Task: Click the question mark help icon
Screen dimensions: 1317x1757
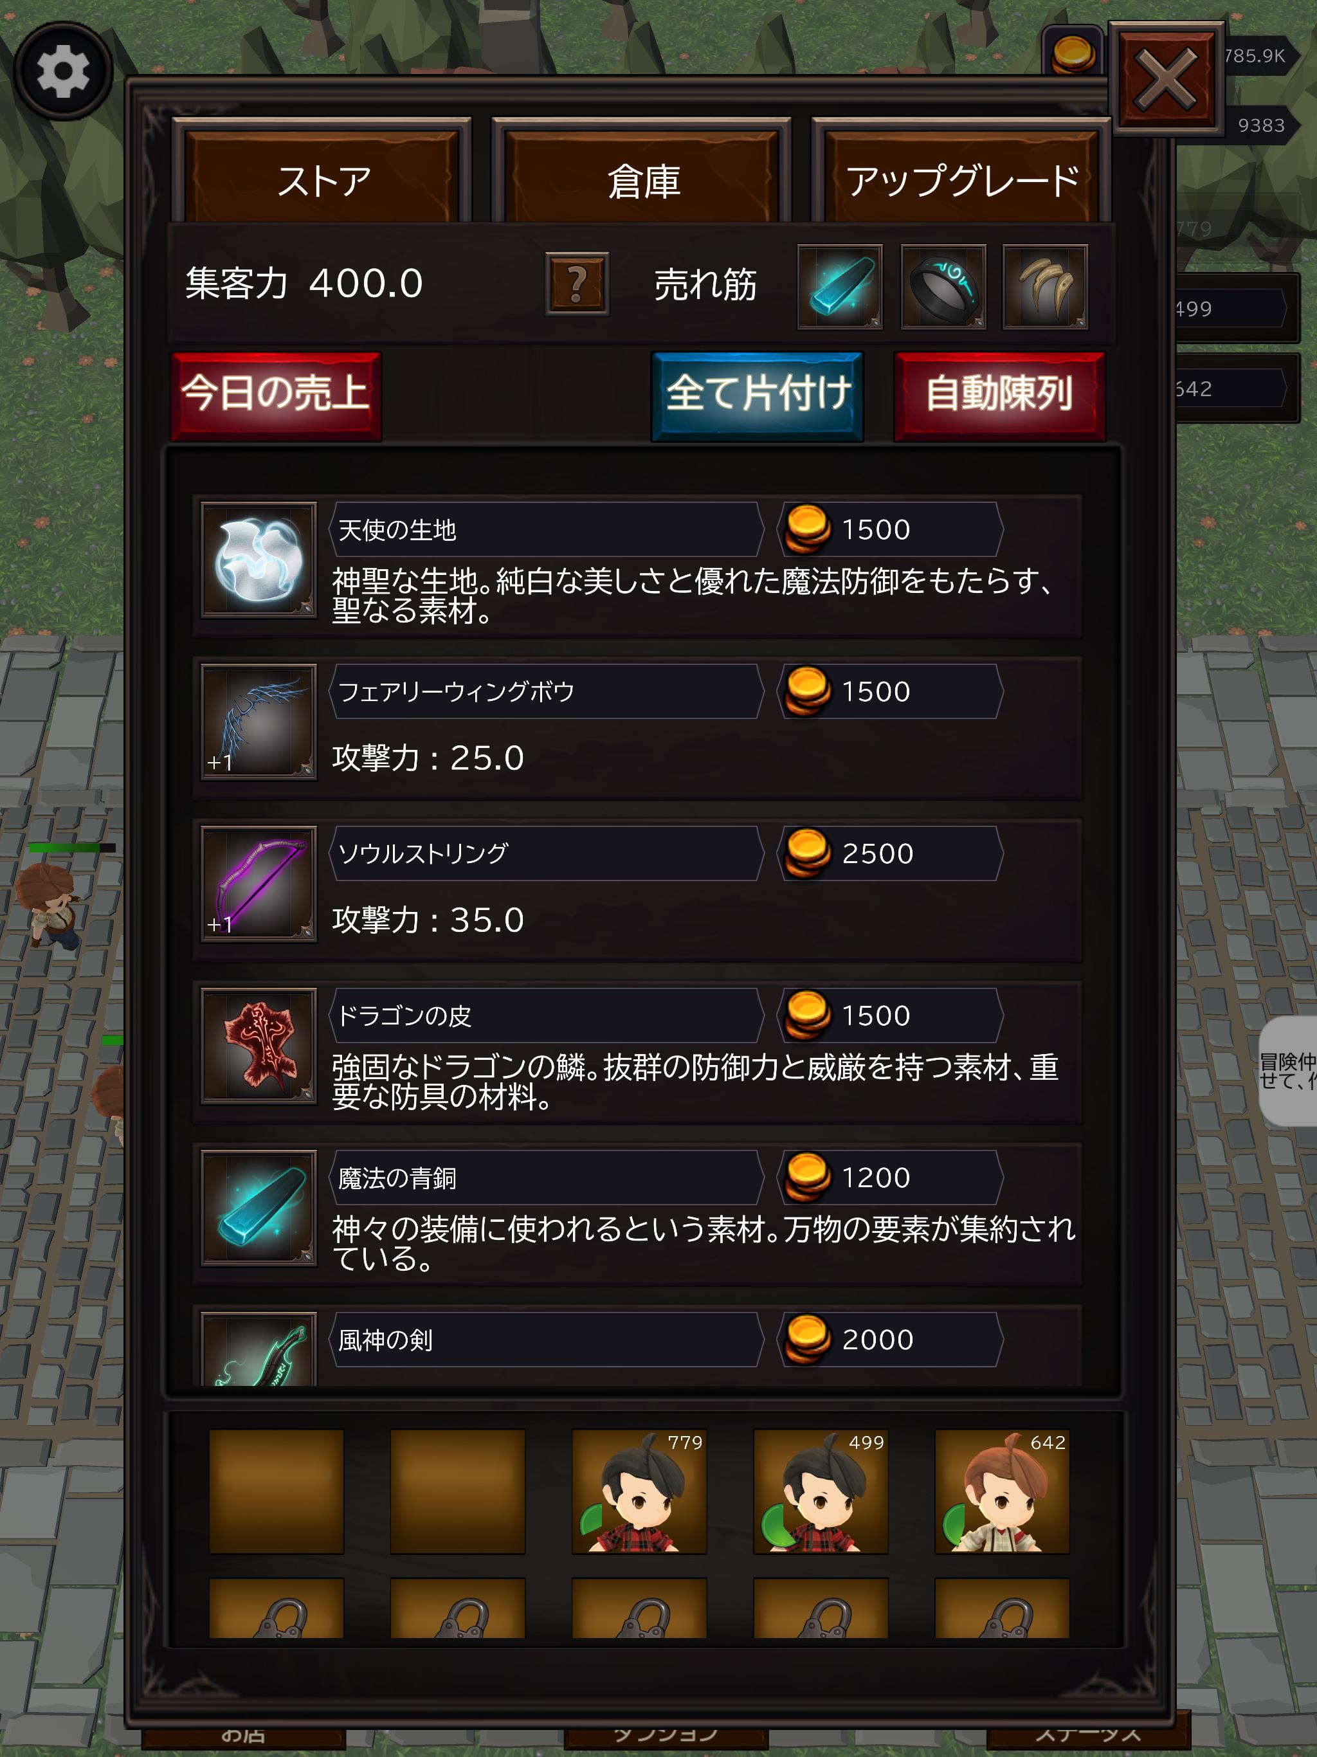Action: tap(577, 284)
